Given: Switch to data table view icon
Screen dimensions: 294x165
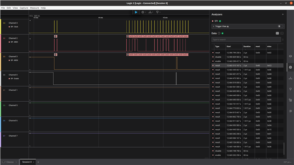Looking at the screenshot, I should point(277,33).
